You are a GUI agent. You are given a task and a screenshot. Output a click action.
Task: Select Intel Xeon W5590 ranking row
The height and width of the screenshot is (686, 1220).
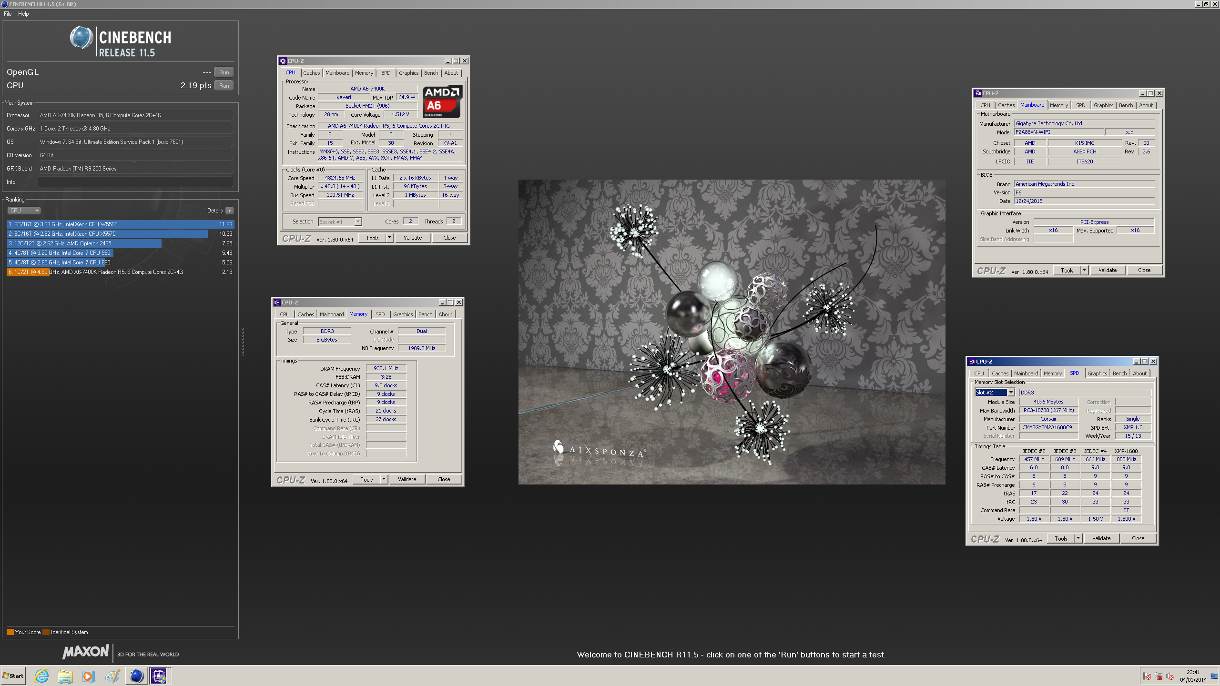120,224
